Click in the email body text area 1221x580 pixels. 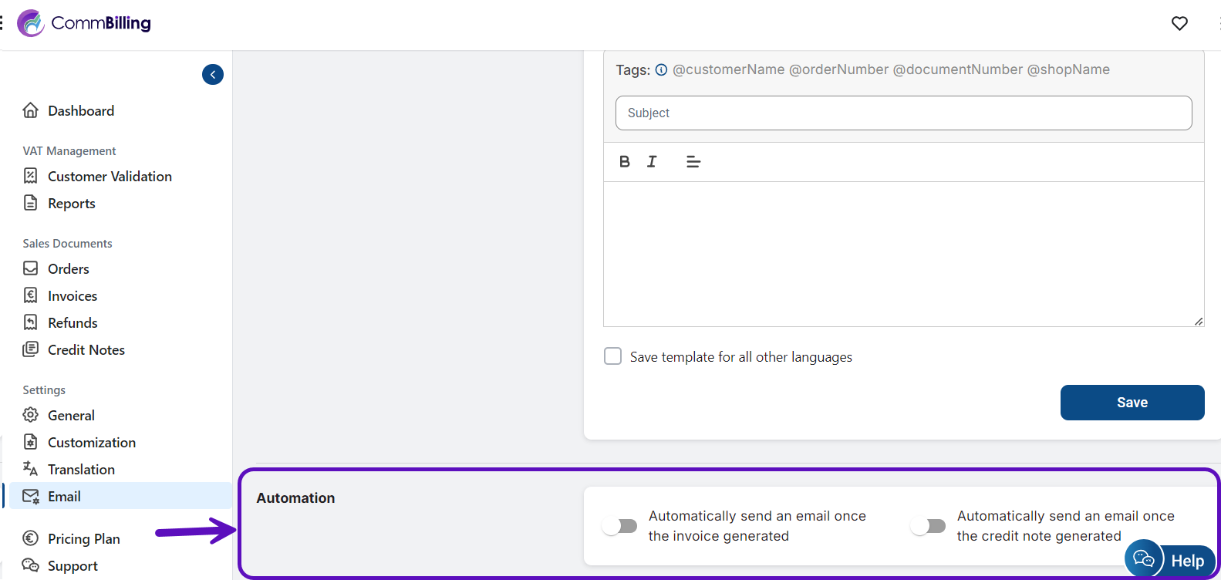point(903,255)
